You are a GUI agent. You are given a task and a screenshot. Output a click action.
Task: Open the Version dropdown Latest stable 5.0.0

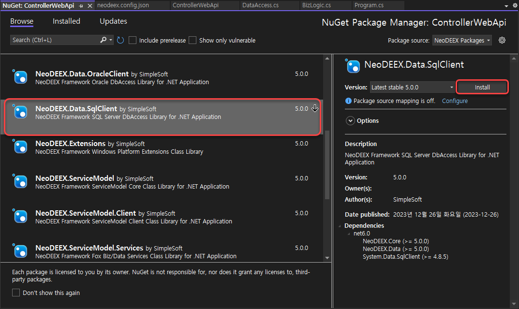(x=413, y=88)
